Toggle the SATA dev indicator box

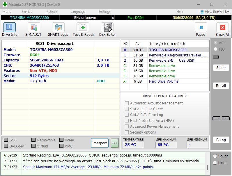[6, 146]
